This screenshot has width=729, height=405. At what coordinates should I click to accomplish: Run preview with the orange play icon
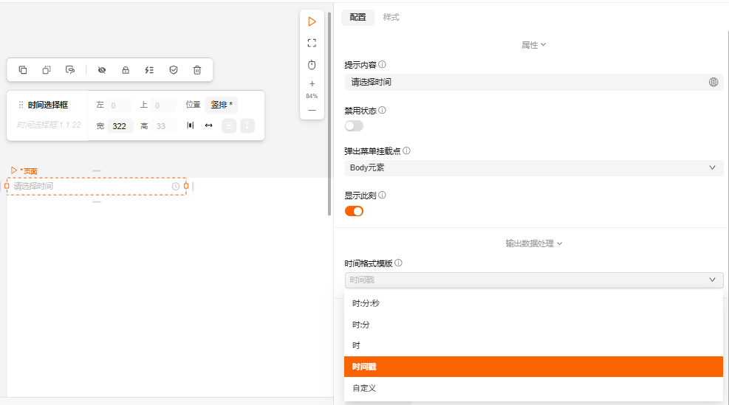coord(312,21)
